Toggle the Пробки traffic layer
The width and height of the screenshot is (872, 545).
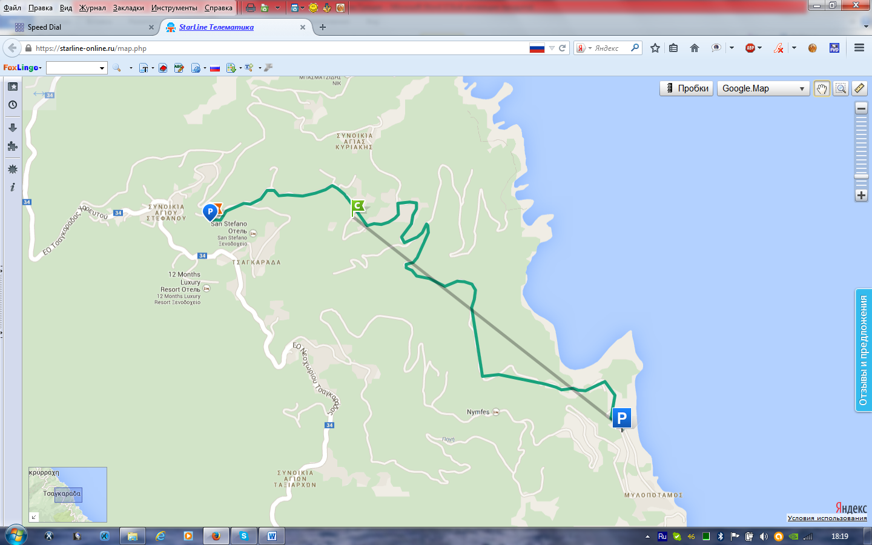tap(686, 88)
